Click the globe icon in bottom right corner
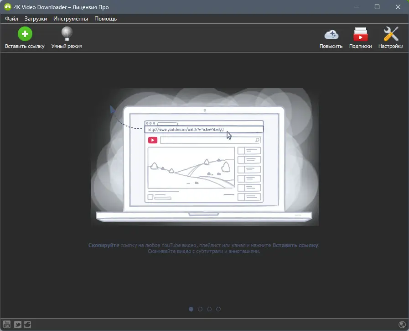The height and width of the screenshot is (331, 409). tap(402, 325)
